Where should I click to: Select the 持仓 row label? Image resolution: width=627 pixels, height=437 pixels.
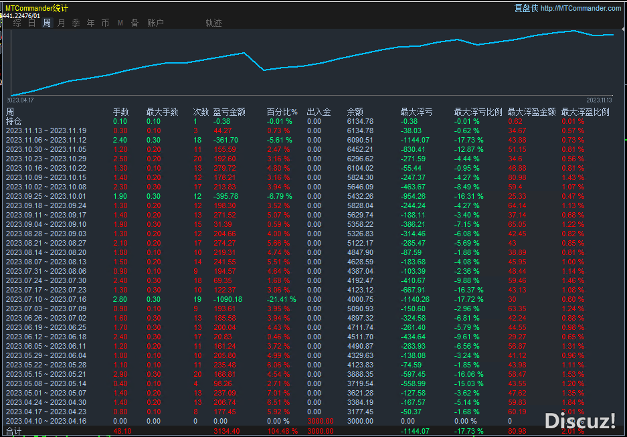click(13, 122)
